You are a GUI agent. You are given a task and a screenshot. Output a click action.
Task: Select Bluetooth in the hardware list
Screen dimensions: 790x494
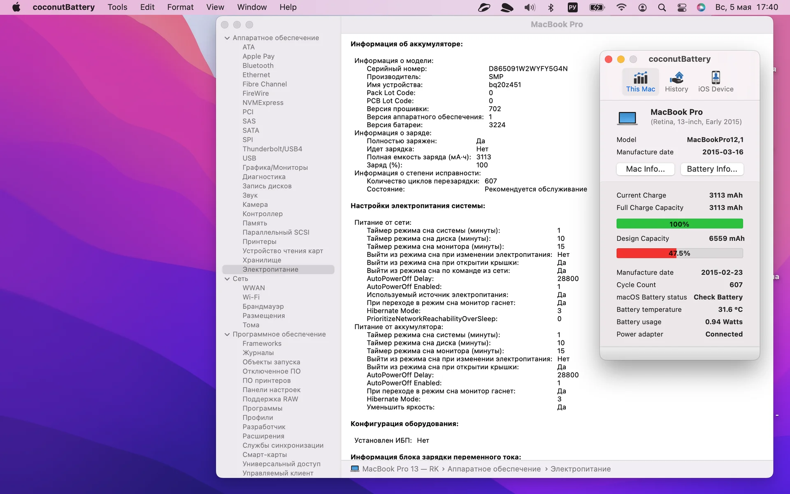tap(258, 65)
